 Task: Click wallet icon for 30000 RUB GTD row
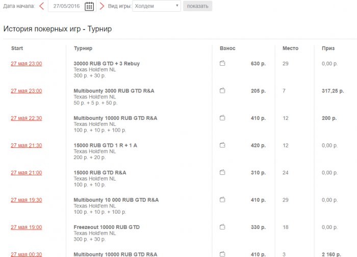(x=222, y=64)
